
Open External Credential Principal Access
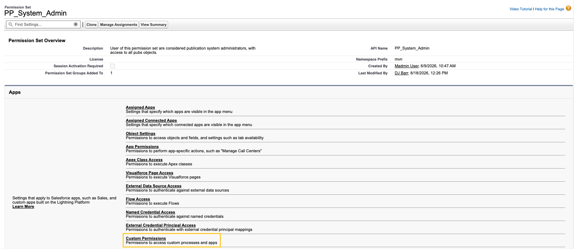(x=161, y=225)
